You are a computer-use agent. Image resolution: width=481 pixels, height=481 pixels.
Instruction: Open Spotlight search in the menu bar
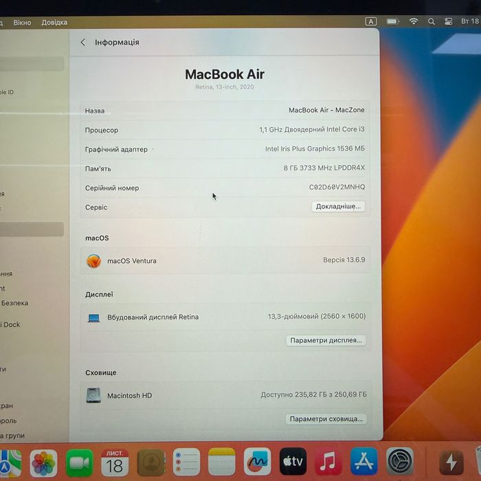point(432,21)
